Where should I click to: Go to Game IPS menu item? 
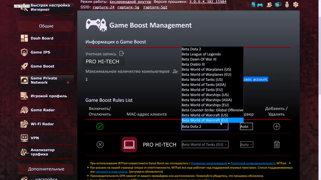pyautogui.click(x=40, y=52)
